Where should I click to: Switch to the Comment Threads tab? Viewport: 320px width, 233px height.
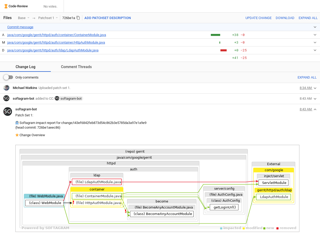coord(76,67)
